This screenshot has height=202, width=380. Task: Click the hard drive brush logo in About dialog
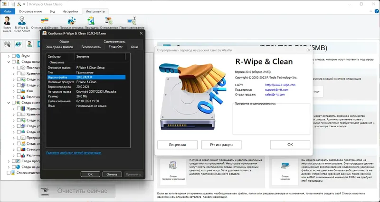coord(193,96)
